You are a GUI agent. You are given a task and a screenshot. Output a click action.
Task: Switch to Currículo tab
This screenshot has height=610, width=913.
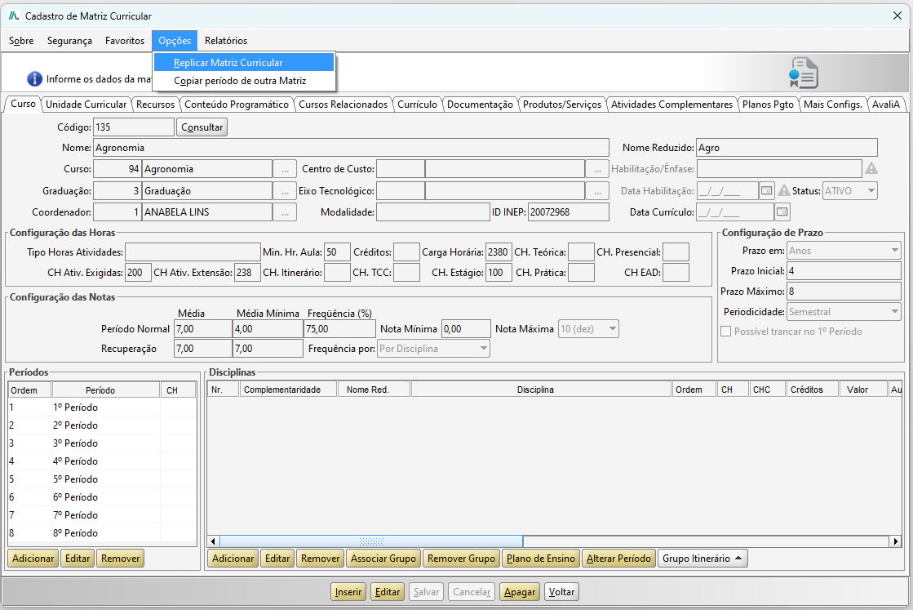tap(417, 105)
